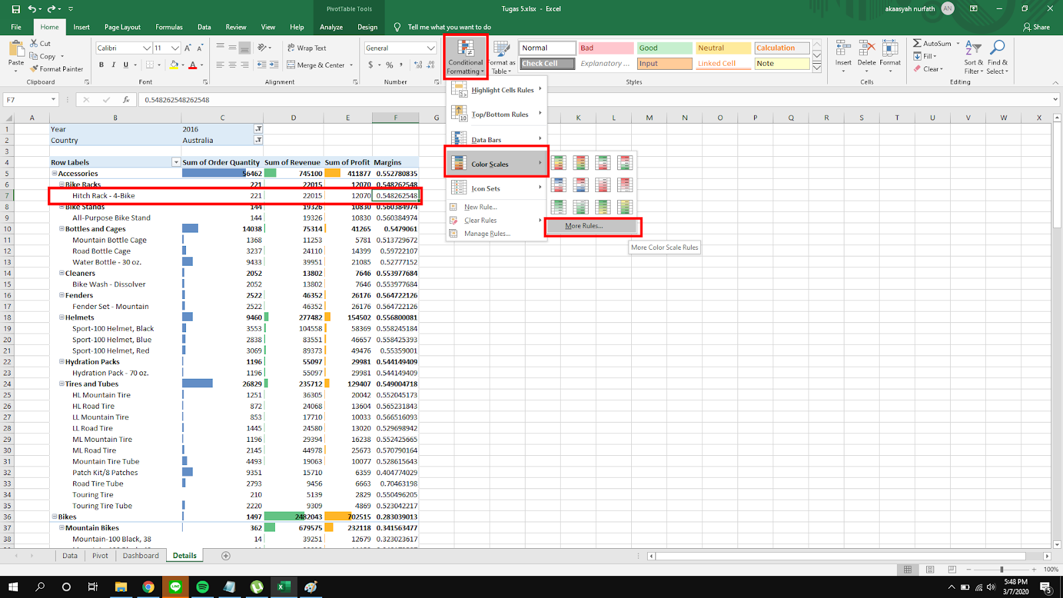
Task: Open the Year filter dropdown
Action: click(258, 130)
